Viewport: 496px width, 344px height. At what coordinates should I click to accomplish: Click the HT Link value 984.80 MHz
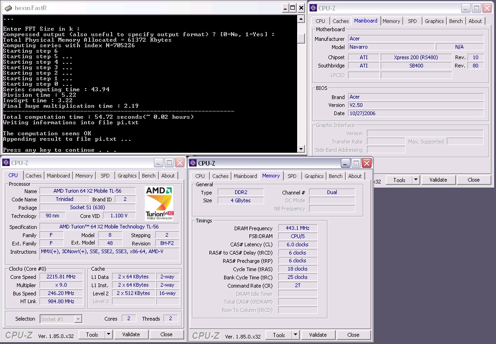point(61,301)
